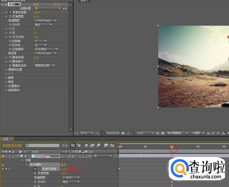
Task: Click the 402475.jpg layer file icon
Action: click(x=33, y=156)
